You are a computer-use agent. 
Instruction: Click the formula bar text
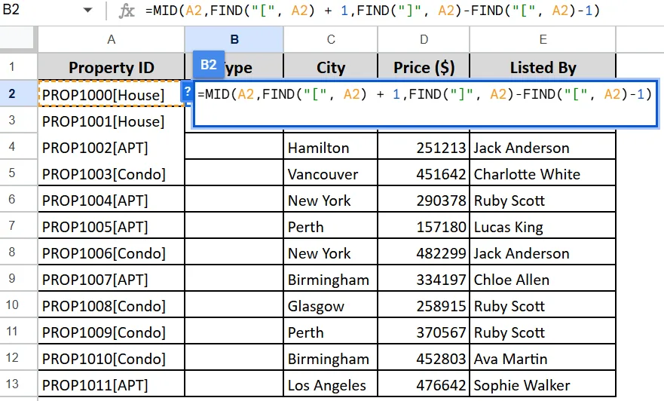pyautogui.click(x=372, y=10)
